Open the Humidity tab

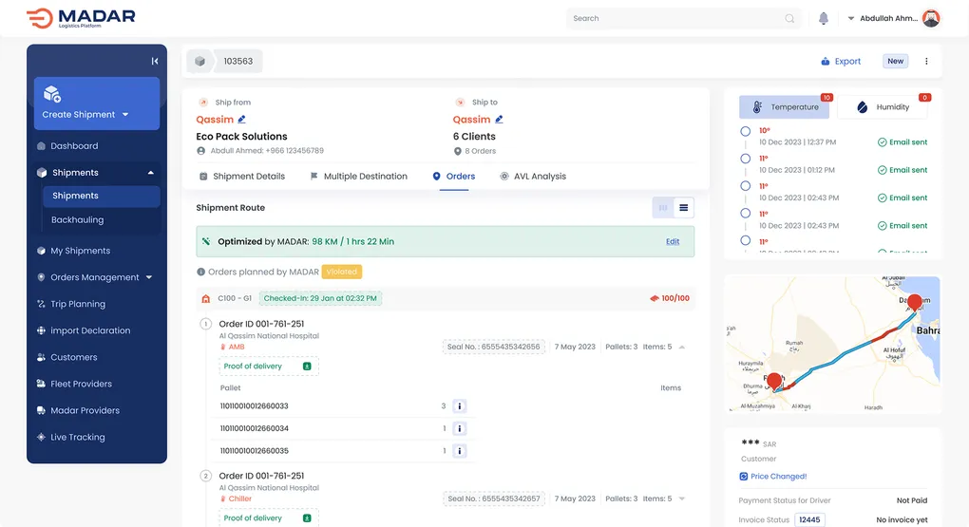tap(883, 107)
